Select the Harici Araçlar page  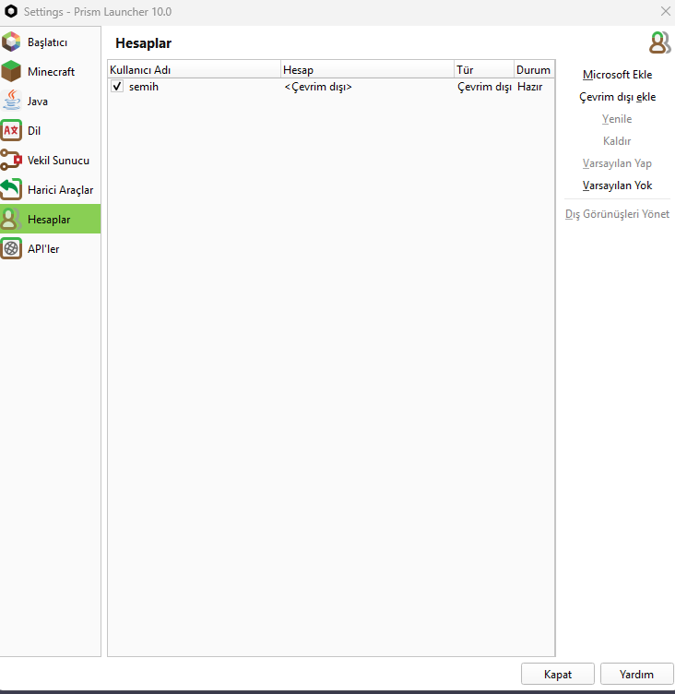point(51,189)
